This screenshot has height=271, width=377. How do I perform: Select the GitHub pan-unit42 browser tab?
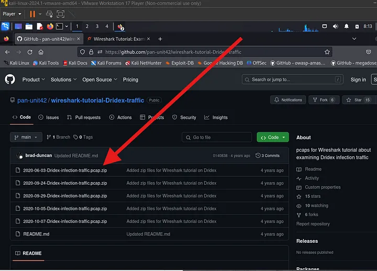pos(49,39)
